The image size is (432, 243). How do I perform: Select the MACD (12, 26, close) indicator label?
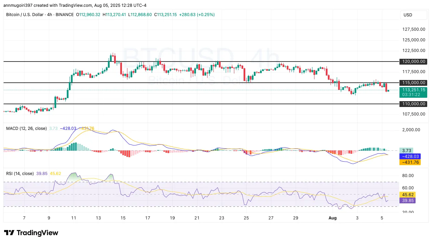click(26, 129)
